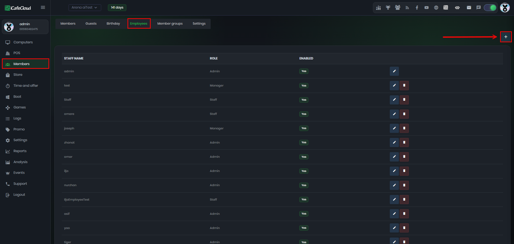Click the RSS feed icon
This screenshot has width=514, height=244.
[x=407, y=8]
